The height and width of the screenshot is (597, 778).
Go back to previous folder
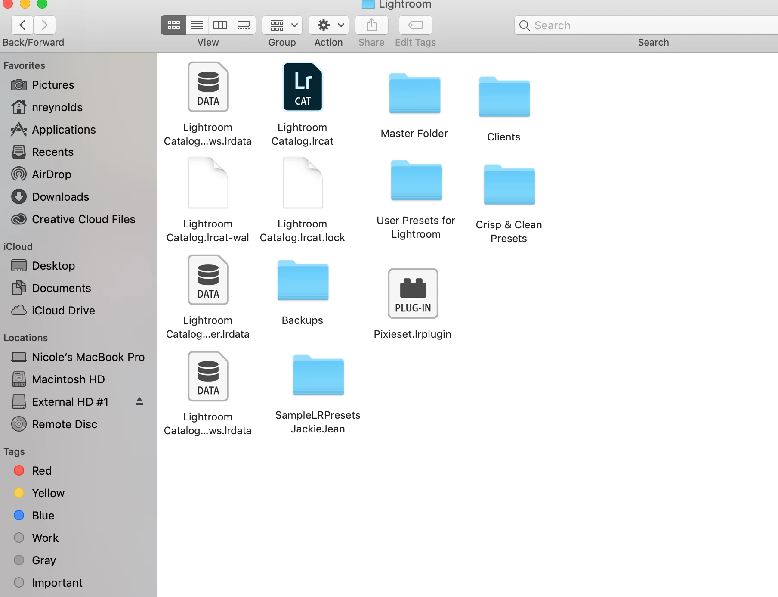(22, 25)
